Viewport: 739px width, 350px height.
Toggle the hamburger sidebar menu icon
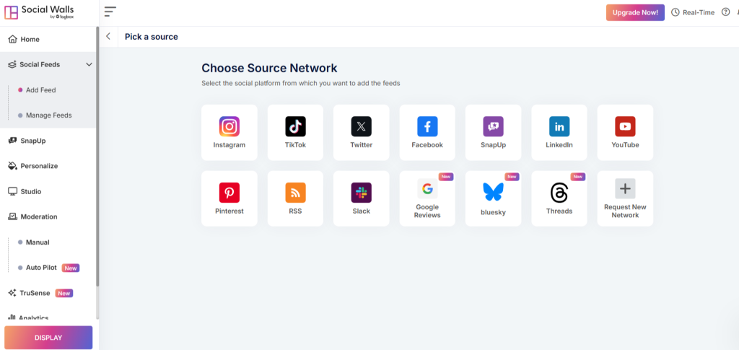110,12
